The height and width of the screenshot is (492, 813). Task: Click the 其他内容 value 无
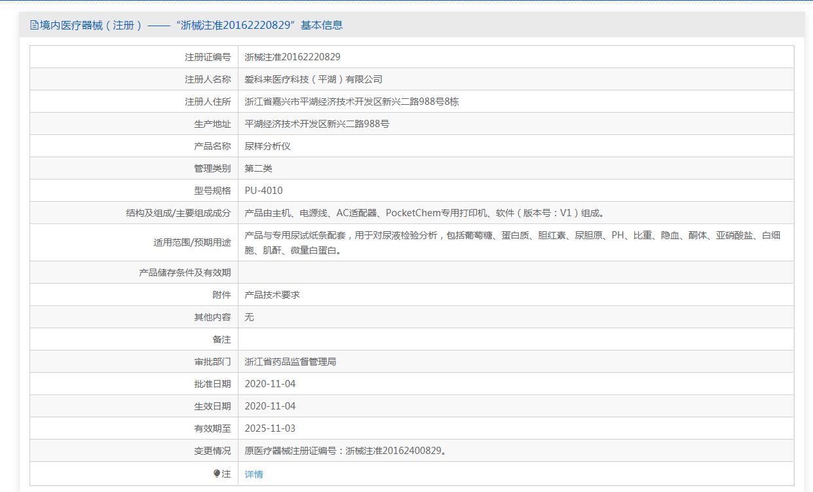249,317
